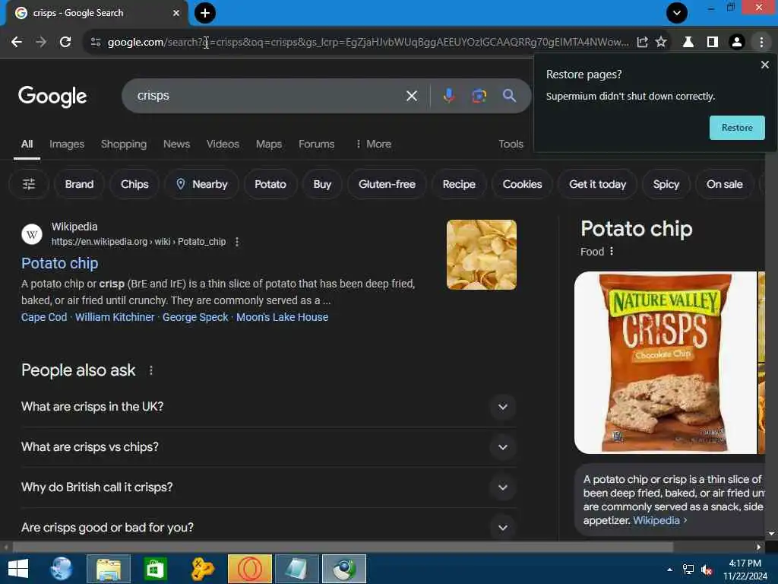Submit search with magnifier icon
778x584 pixels.
[x=509, y=95]
